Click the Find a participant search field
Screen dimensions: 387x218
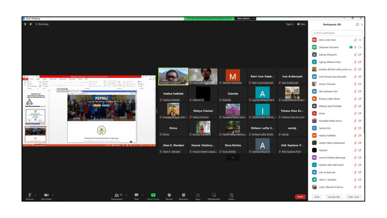pyautogui.click(x=337, y=33)
